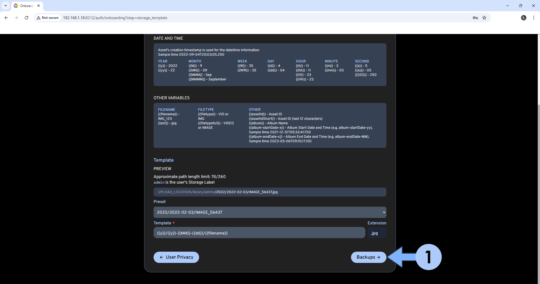The height and width of the screenshot is (284, 540).
Task: Click the {{ext}} - jpg variable
Action: [x=167, y=123]
